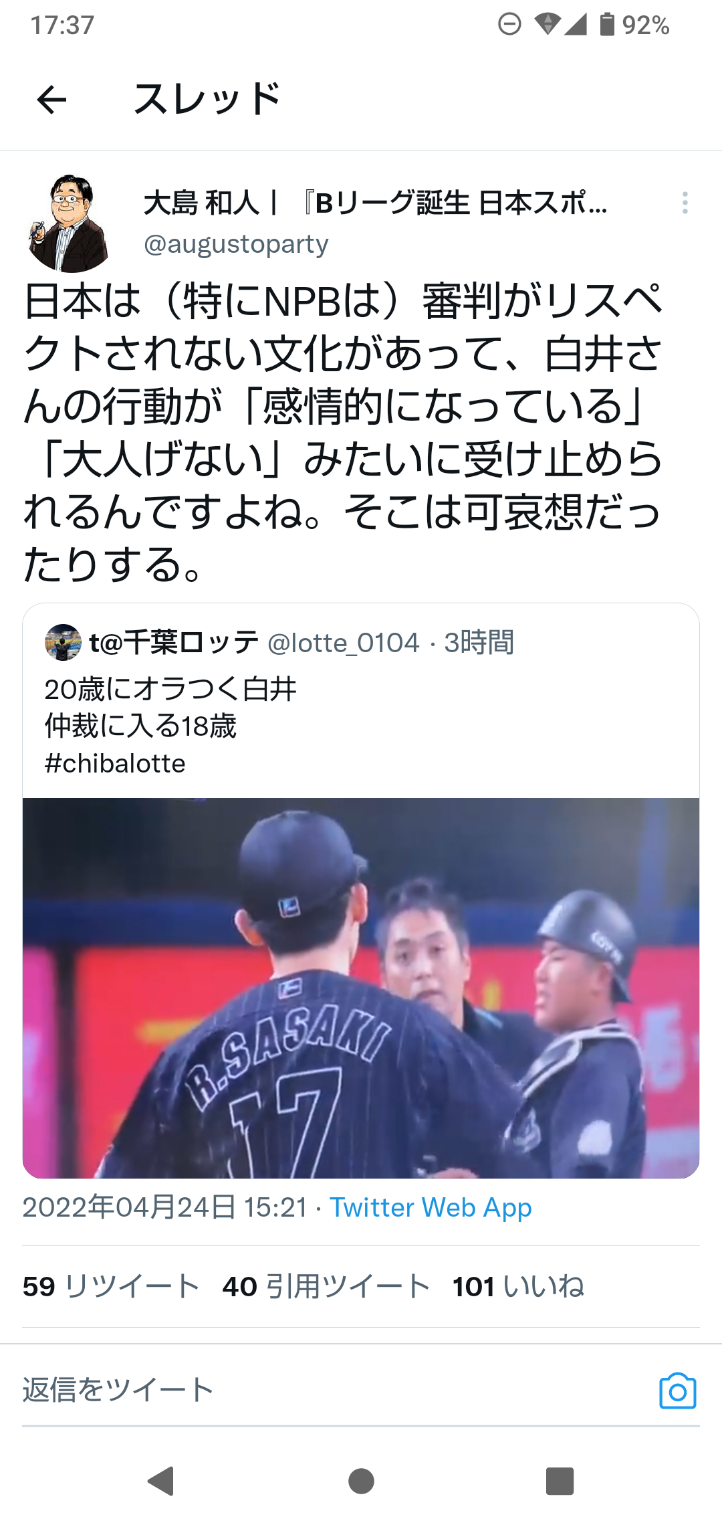The height and width of the screenshot is (1525, 722).
Task: Tap the Android recent apps square button
Action: (x=560, y=1481)
